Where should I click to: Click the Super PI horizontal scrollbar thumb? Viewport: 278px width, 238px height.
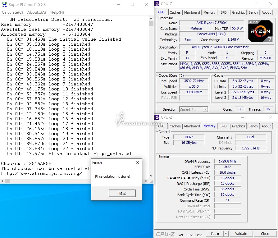pyautogui.click(x=7, y=181)
